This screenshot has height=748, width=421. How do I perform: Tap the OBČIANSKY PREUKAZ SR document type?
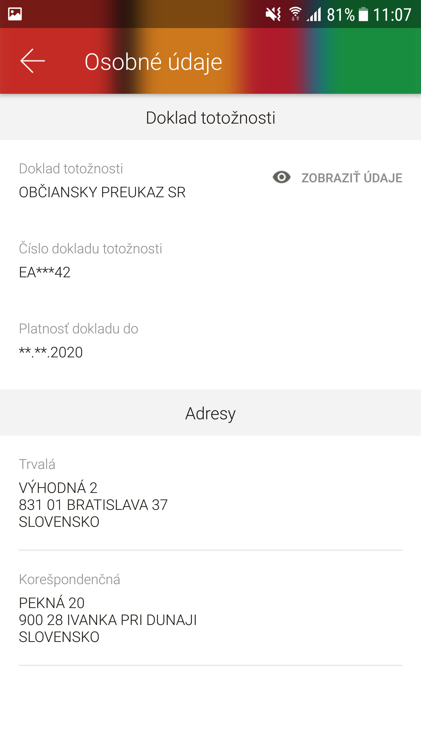click(x=102, y=192)
